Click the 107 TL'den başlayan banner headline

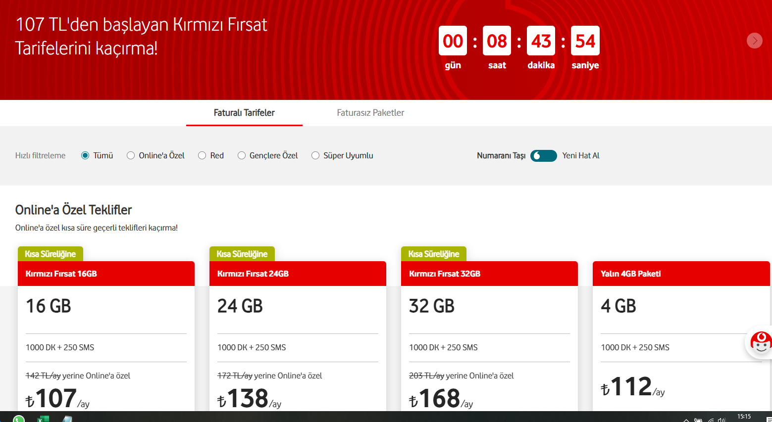[141, 36]
